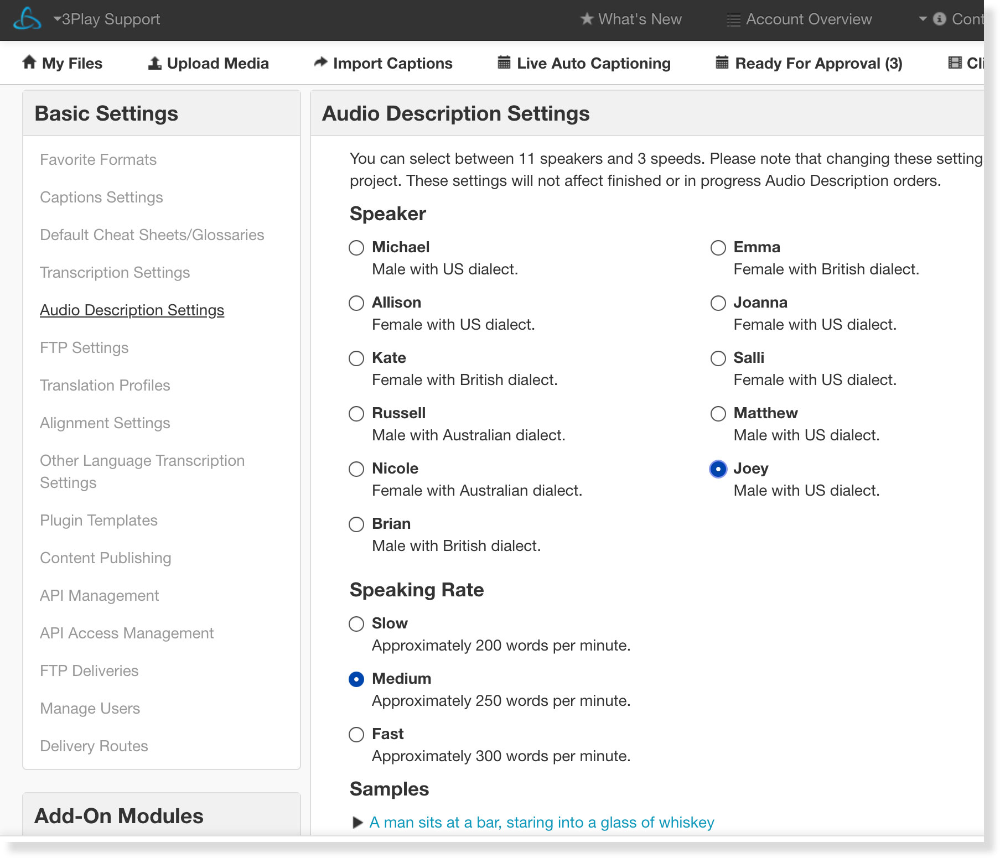Open the Account Overview menu item

[808, 19]
